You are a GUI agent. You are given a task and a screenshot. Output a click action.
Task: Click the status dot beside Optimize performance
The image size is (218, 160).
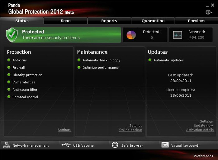click(79, 67)
